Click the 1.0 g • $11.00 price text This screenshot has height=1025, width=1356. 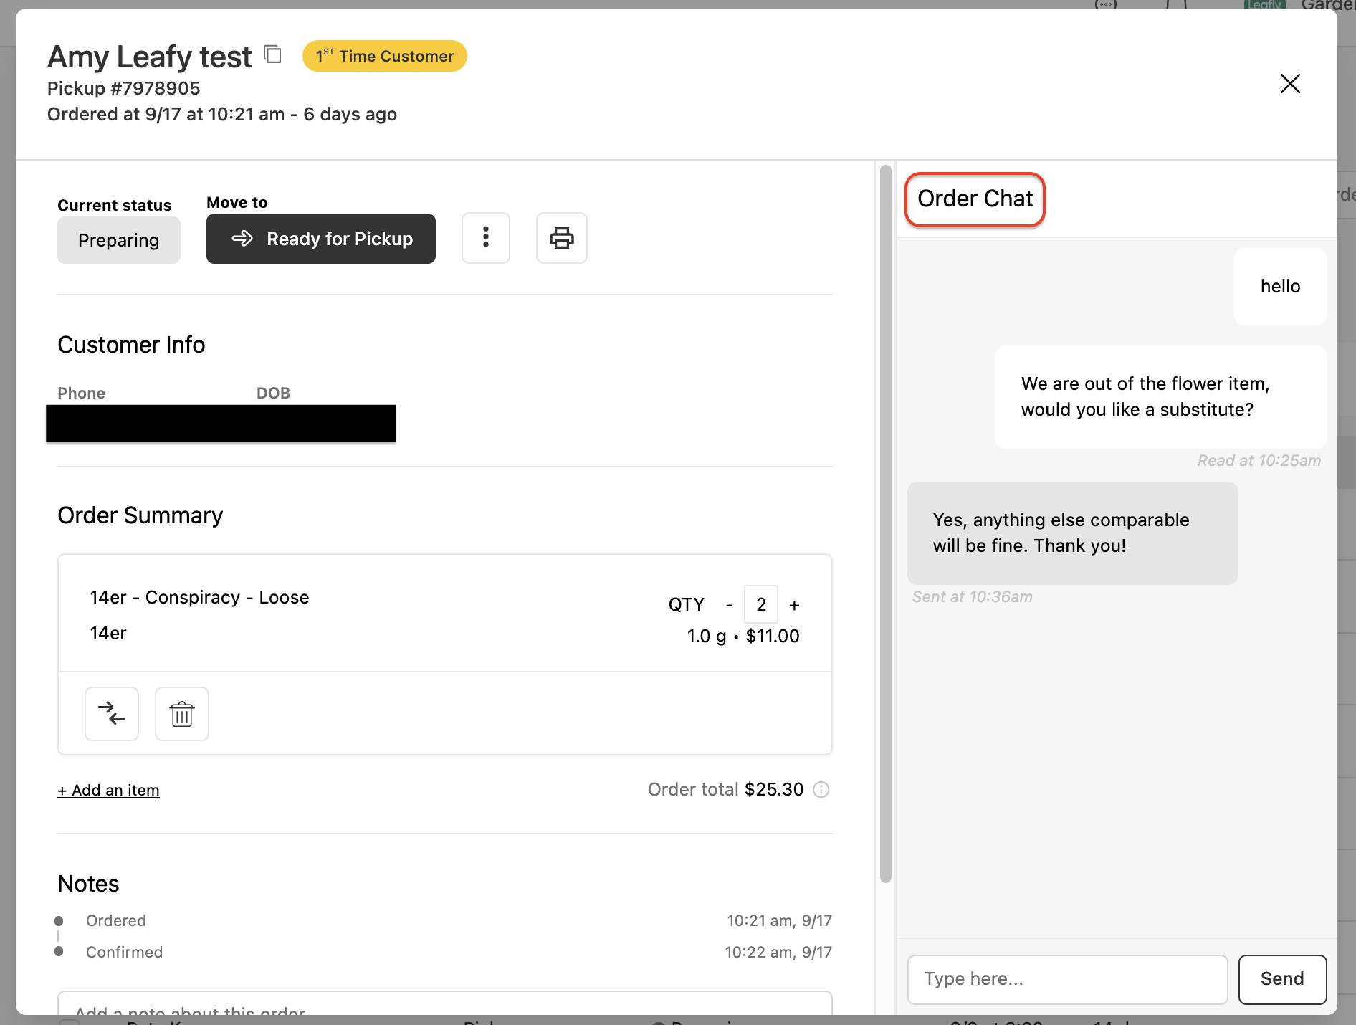tap(743, 636)
